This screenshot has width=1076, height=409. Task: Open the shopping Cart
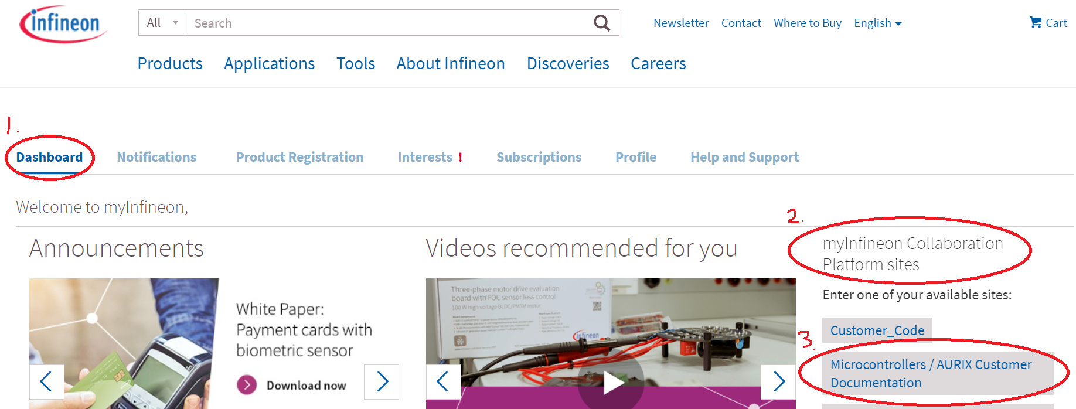coord(1048,23)
